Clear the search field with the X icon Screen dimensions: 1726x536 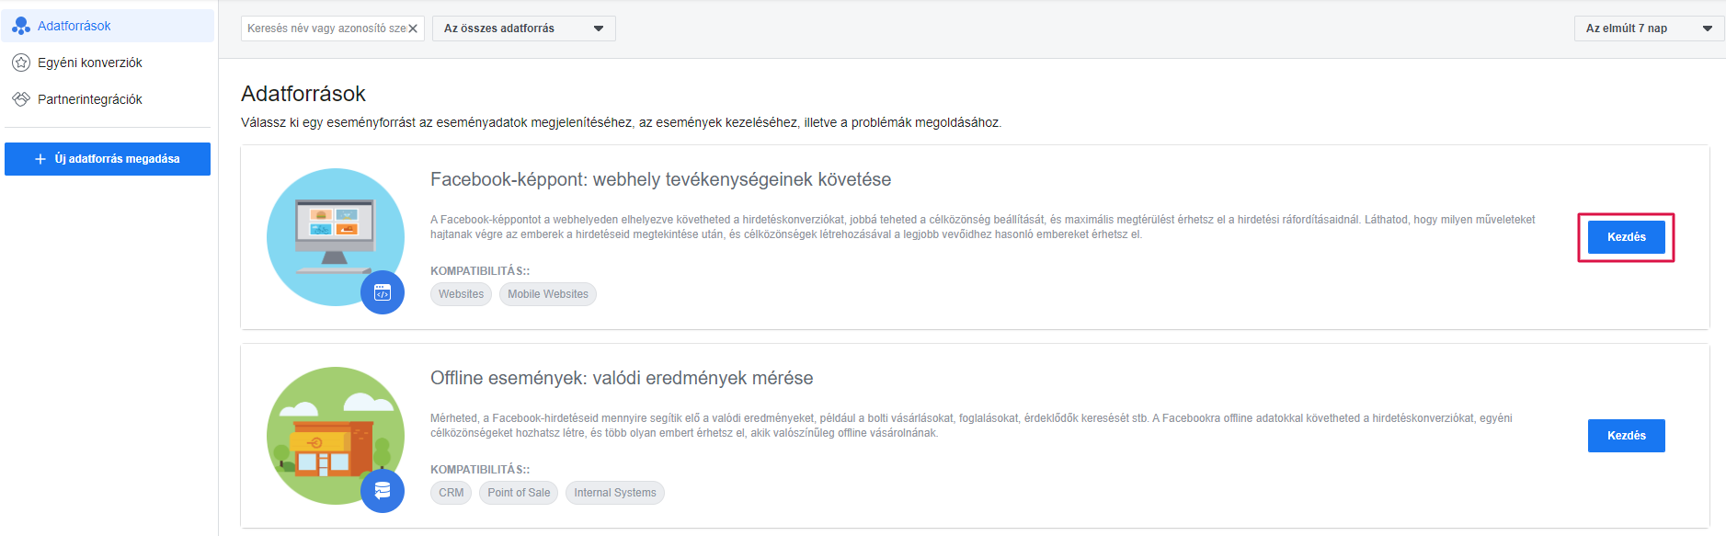(413, 29)
